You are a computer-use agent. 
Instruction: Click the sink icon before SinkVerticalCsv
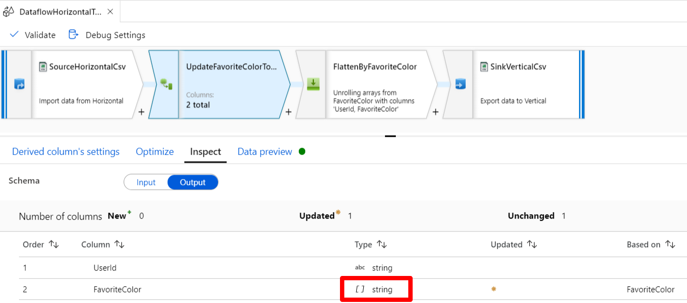[460, 84]
